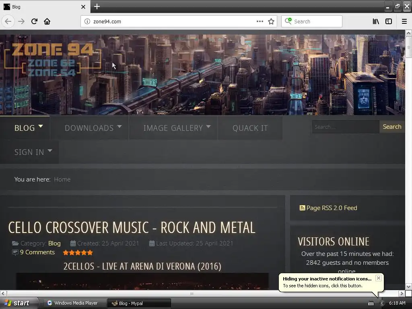Click the system clock 6:18 AM
Image resolution: width=412 pixels, height=309 pixels.
click(x=397, y=303)
